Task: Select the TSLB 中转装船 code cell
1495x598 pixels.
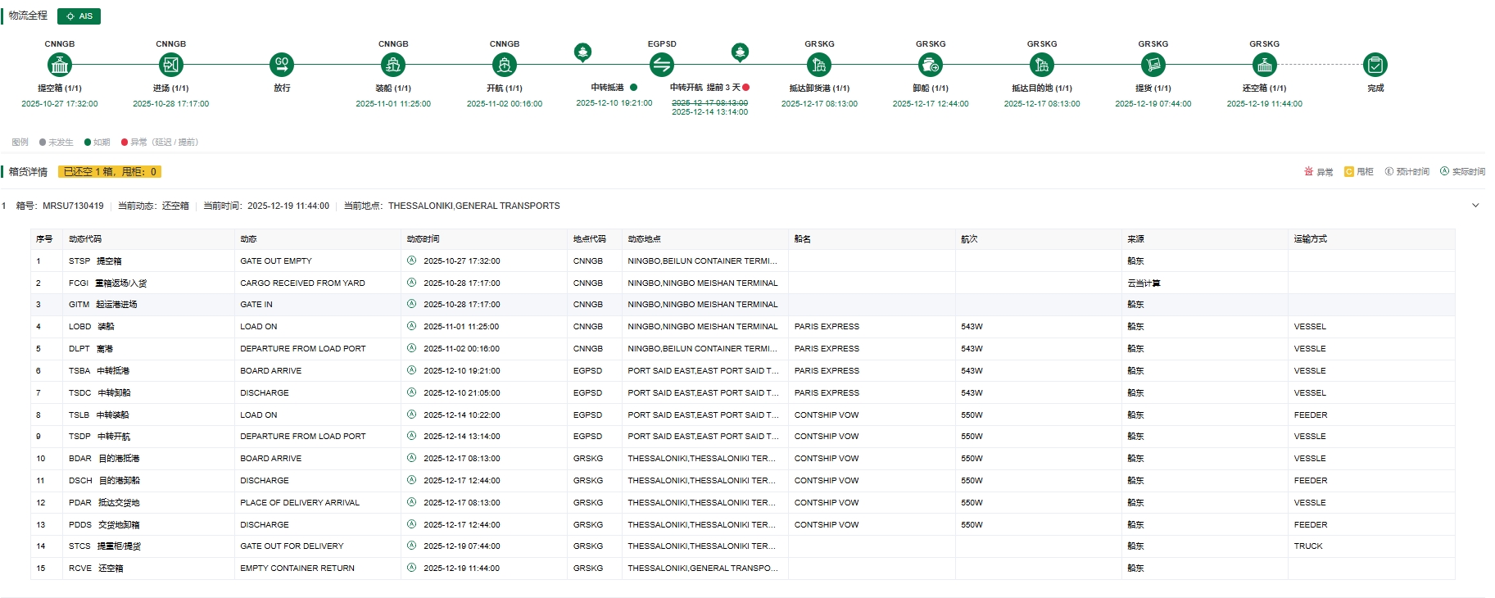Action: [x=148, y=415]
